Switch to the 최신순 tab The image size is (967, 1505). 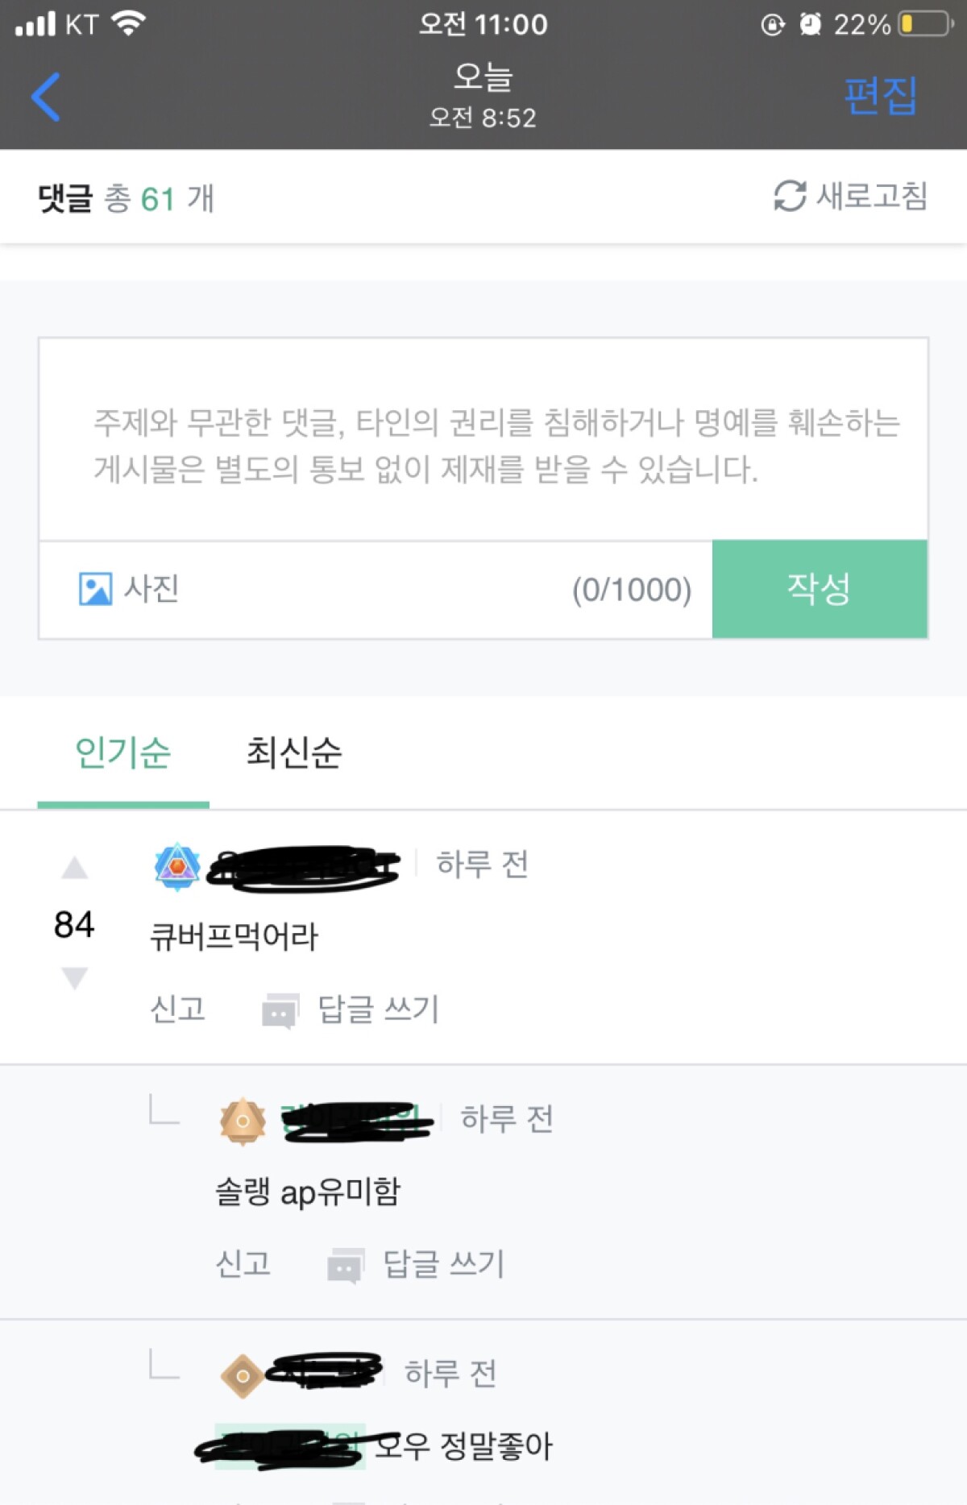point(294,752)
